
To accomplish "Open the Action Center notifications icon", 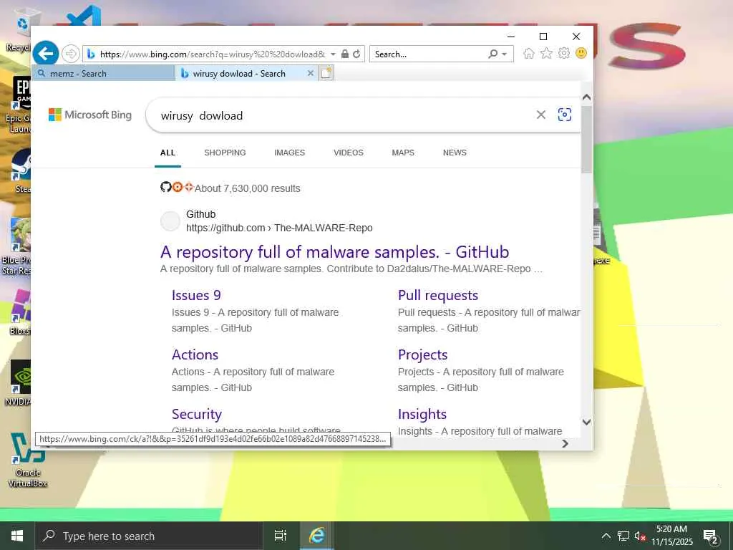I will tap(711, 536).
